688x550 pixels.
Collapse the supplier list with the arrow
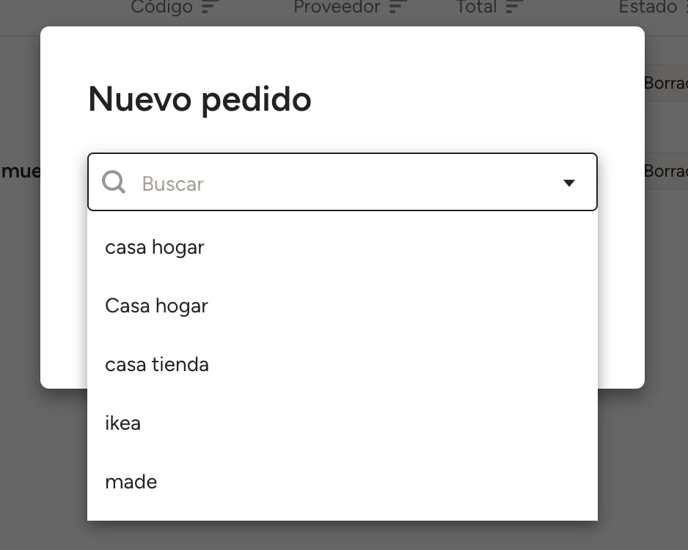[x=568, y=183]
